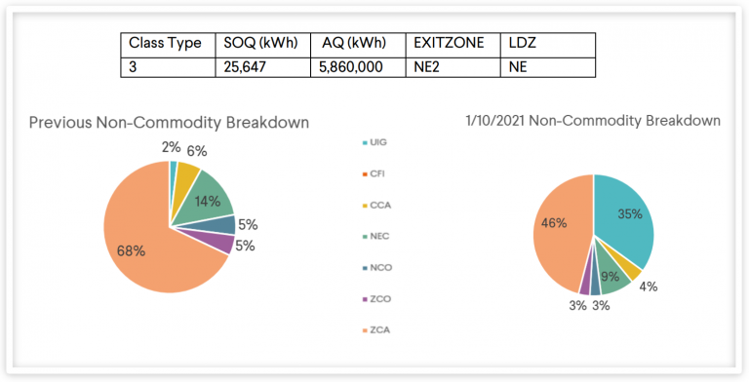Image resolution: width=749 pixels, height=382 pixels.
Task: Click the Previous Non-Commodity Breakdown title
Action: coord(169,123)
